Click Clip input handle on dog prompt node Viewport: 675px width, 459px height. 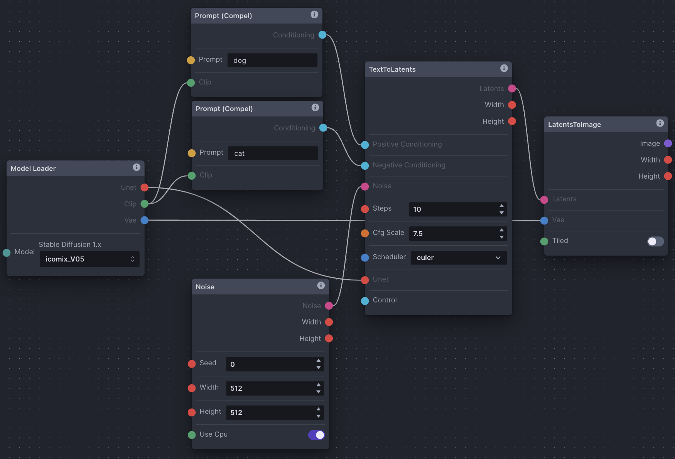point(191,83)
